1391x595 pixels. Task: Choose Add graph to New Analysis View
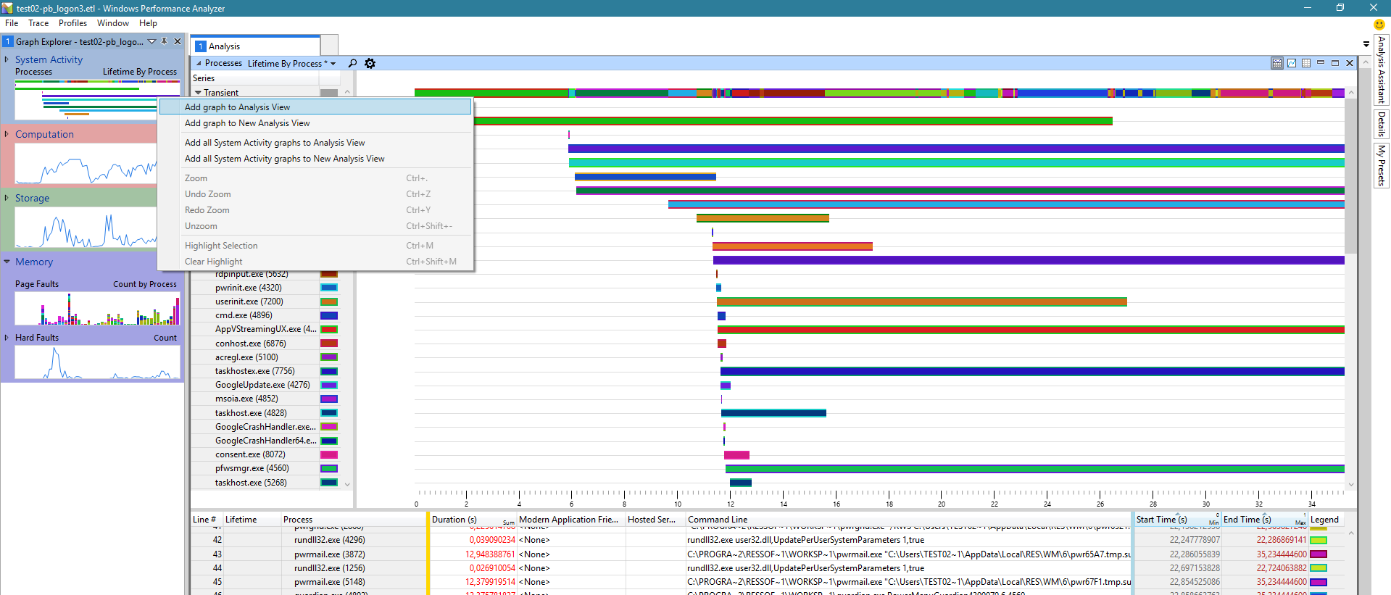click(x=247, y=123)
